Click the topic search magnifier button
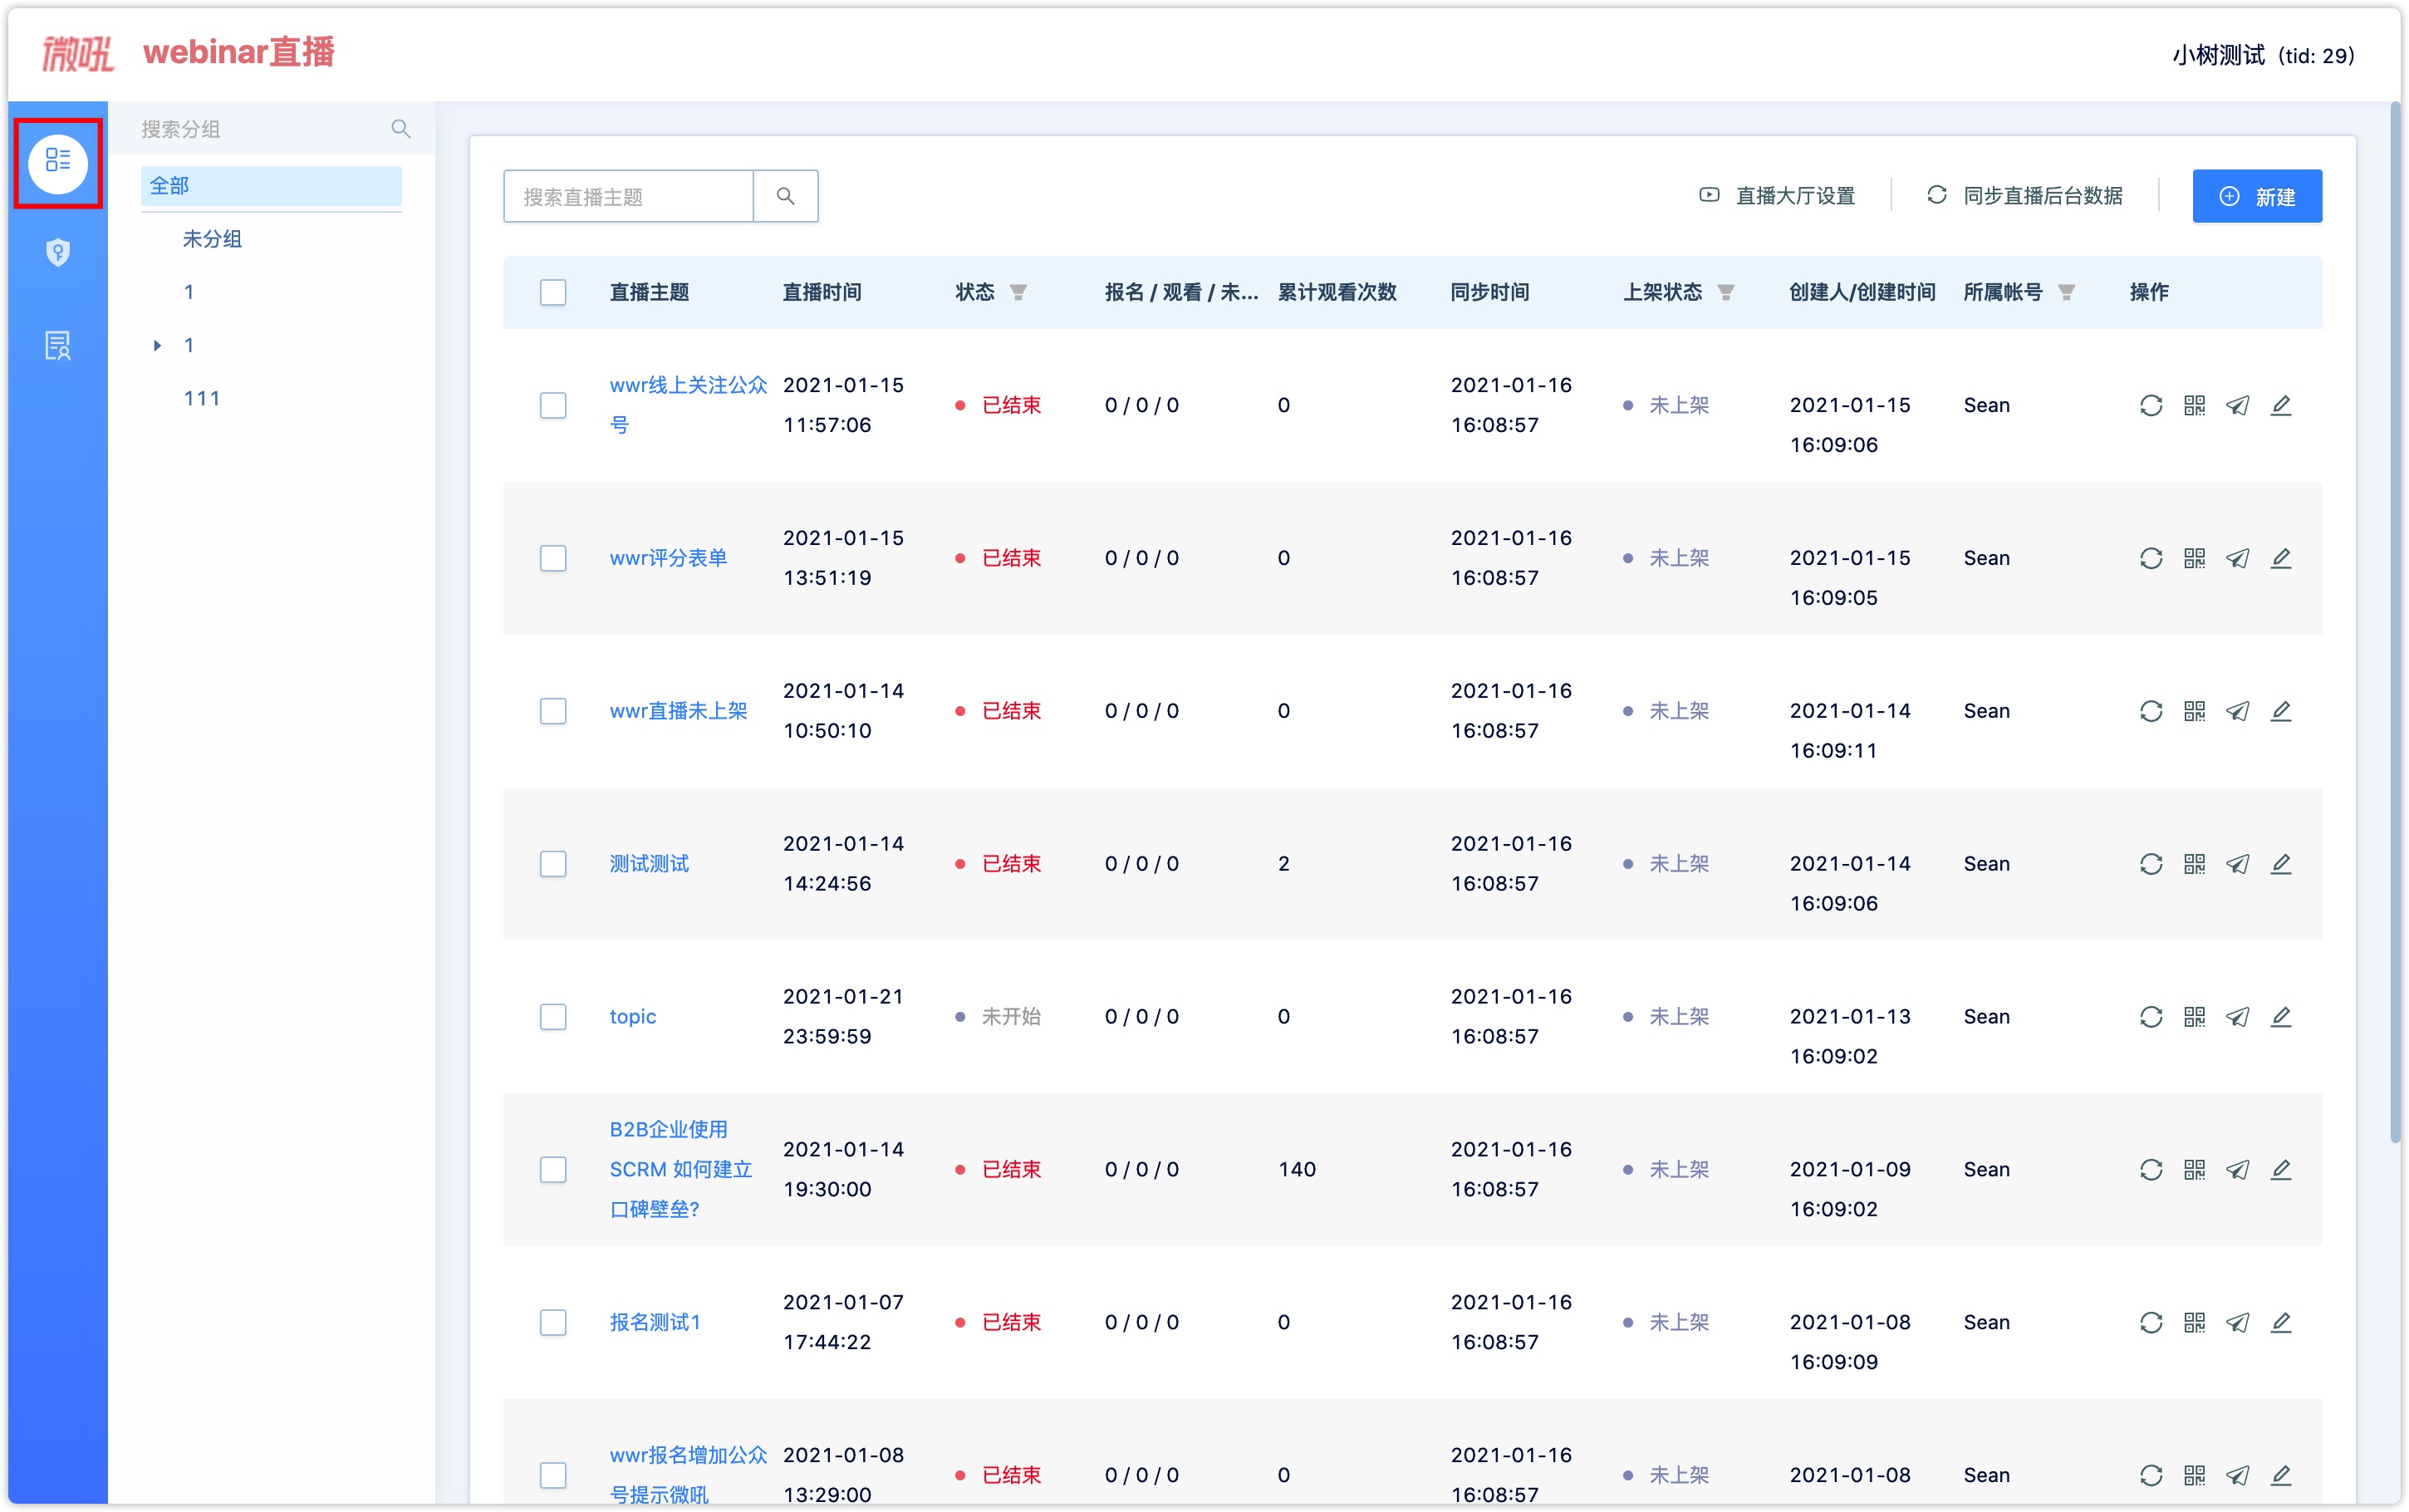 point(786,196)
